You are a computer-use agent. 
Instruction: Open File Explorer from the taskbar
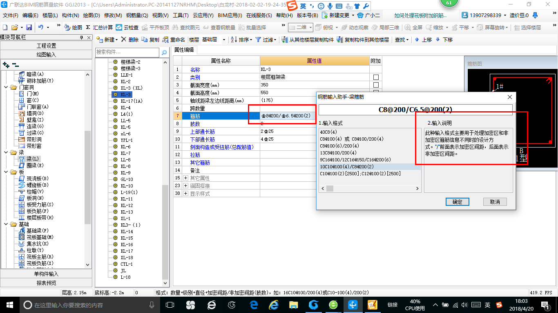tap(293, 304)
